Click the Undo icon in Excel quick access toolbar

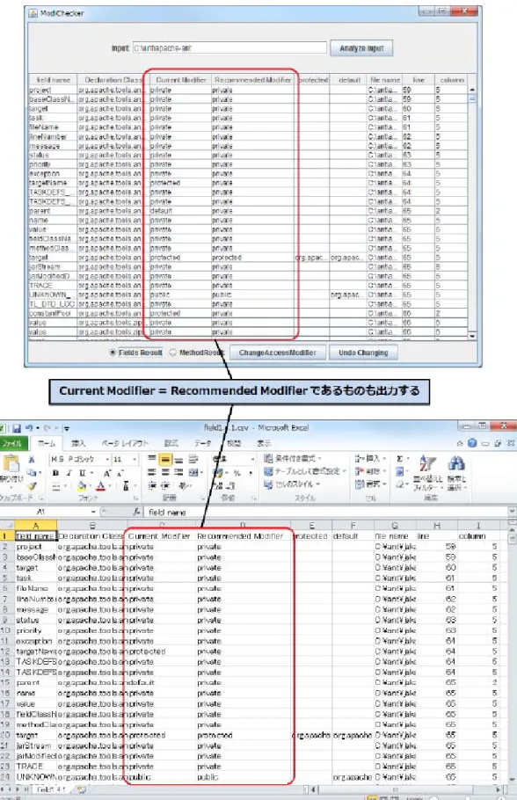[x=30, y=428]
